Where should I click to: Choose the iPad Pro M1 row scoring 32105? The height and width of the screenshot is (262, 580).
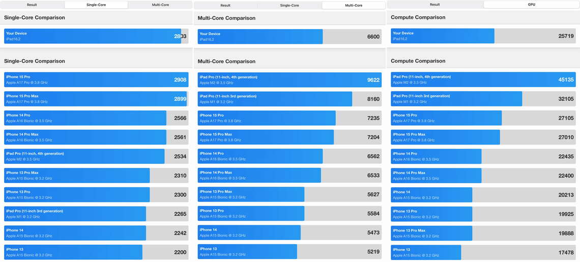(x=483, y=99)
